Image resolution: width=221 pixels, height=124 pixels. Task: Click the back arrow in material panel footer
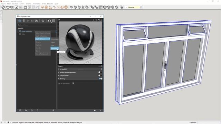[95, 110]
